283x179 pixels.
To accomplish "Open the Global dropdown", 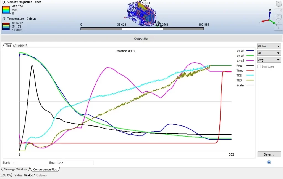I will coord(269,46).
